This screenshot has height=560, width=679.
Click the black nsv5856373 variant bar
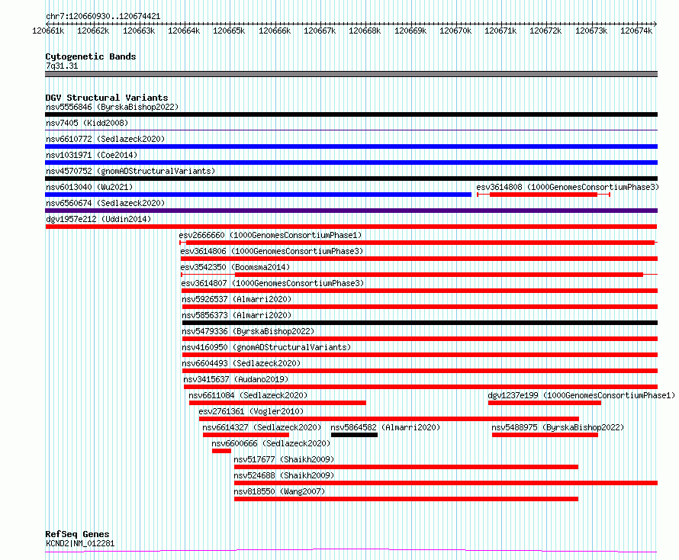click(420, 323)
